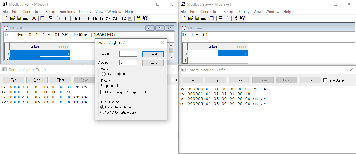The height and width of the screenshot is (154, 356).
Task: Open Functions menu in Modbus Poll
Action: pos(67,12)
